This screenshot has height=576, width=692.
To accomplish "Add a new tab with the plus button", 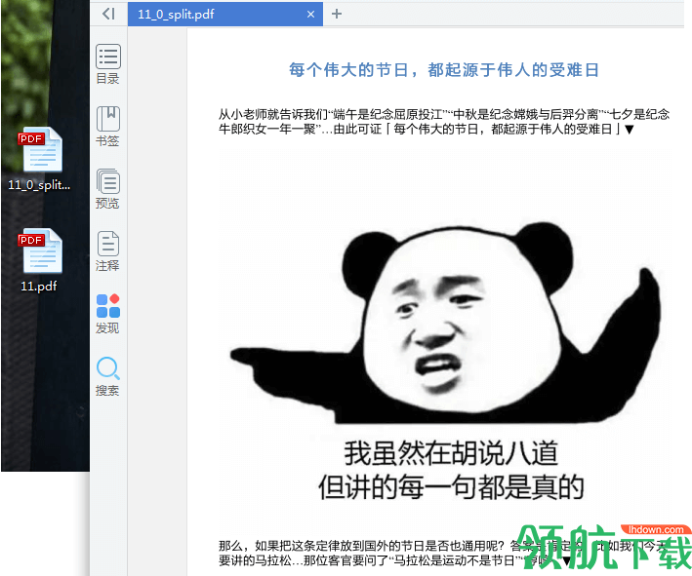I will coord(337,14).
